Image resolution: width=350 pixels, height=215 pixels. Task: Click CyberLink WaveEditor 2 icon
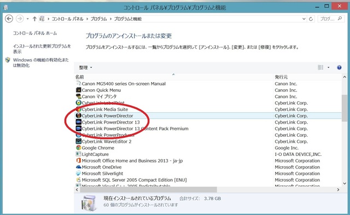(78, 141)
